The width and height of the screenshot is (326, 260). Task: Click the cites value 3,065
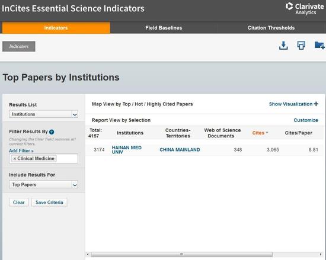(x=273, y=149)
